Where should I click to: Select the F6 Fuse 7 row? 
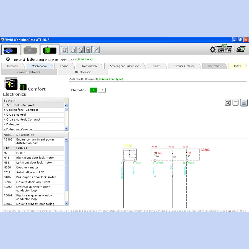point(33,153)
